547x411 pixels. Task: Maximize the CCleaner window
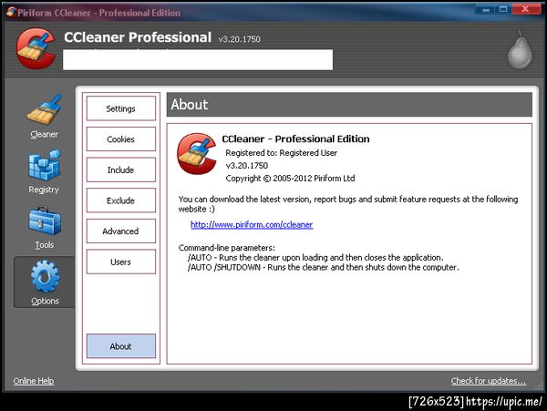coord(503,9)
